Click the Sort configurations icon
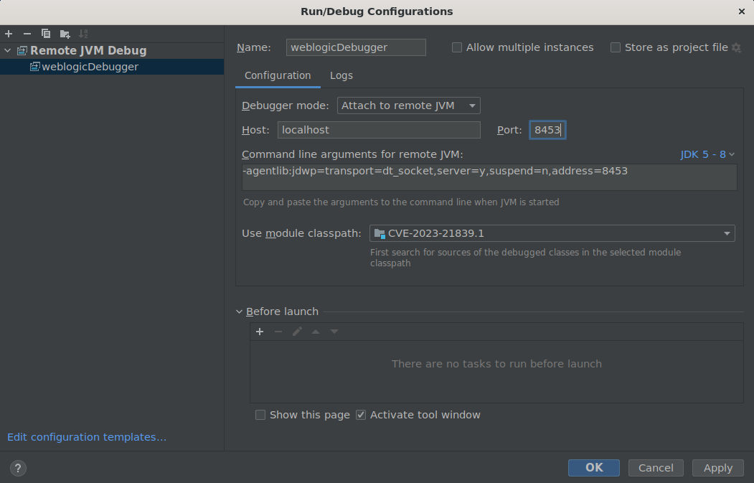754x483 pixels. pyautogui.click(x=83, y=34)
